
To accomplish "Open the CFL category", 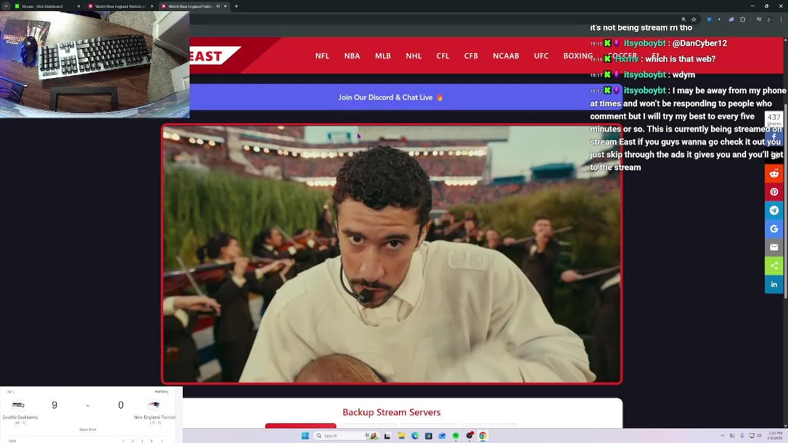I will tap(443, 56).
